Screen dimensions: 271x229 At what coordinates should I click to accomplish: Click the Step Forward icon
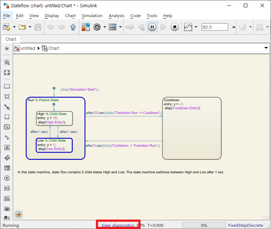click(x=163, y=27)
